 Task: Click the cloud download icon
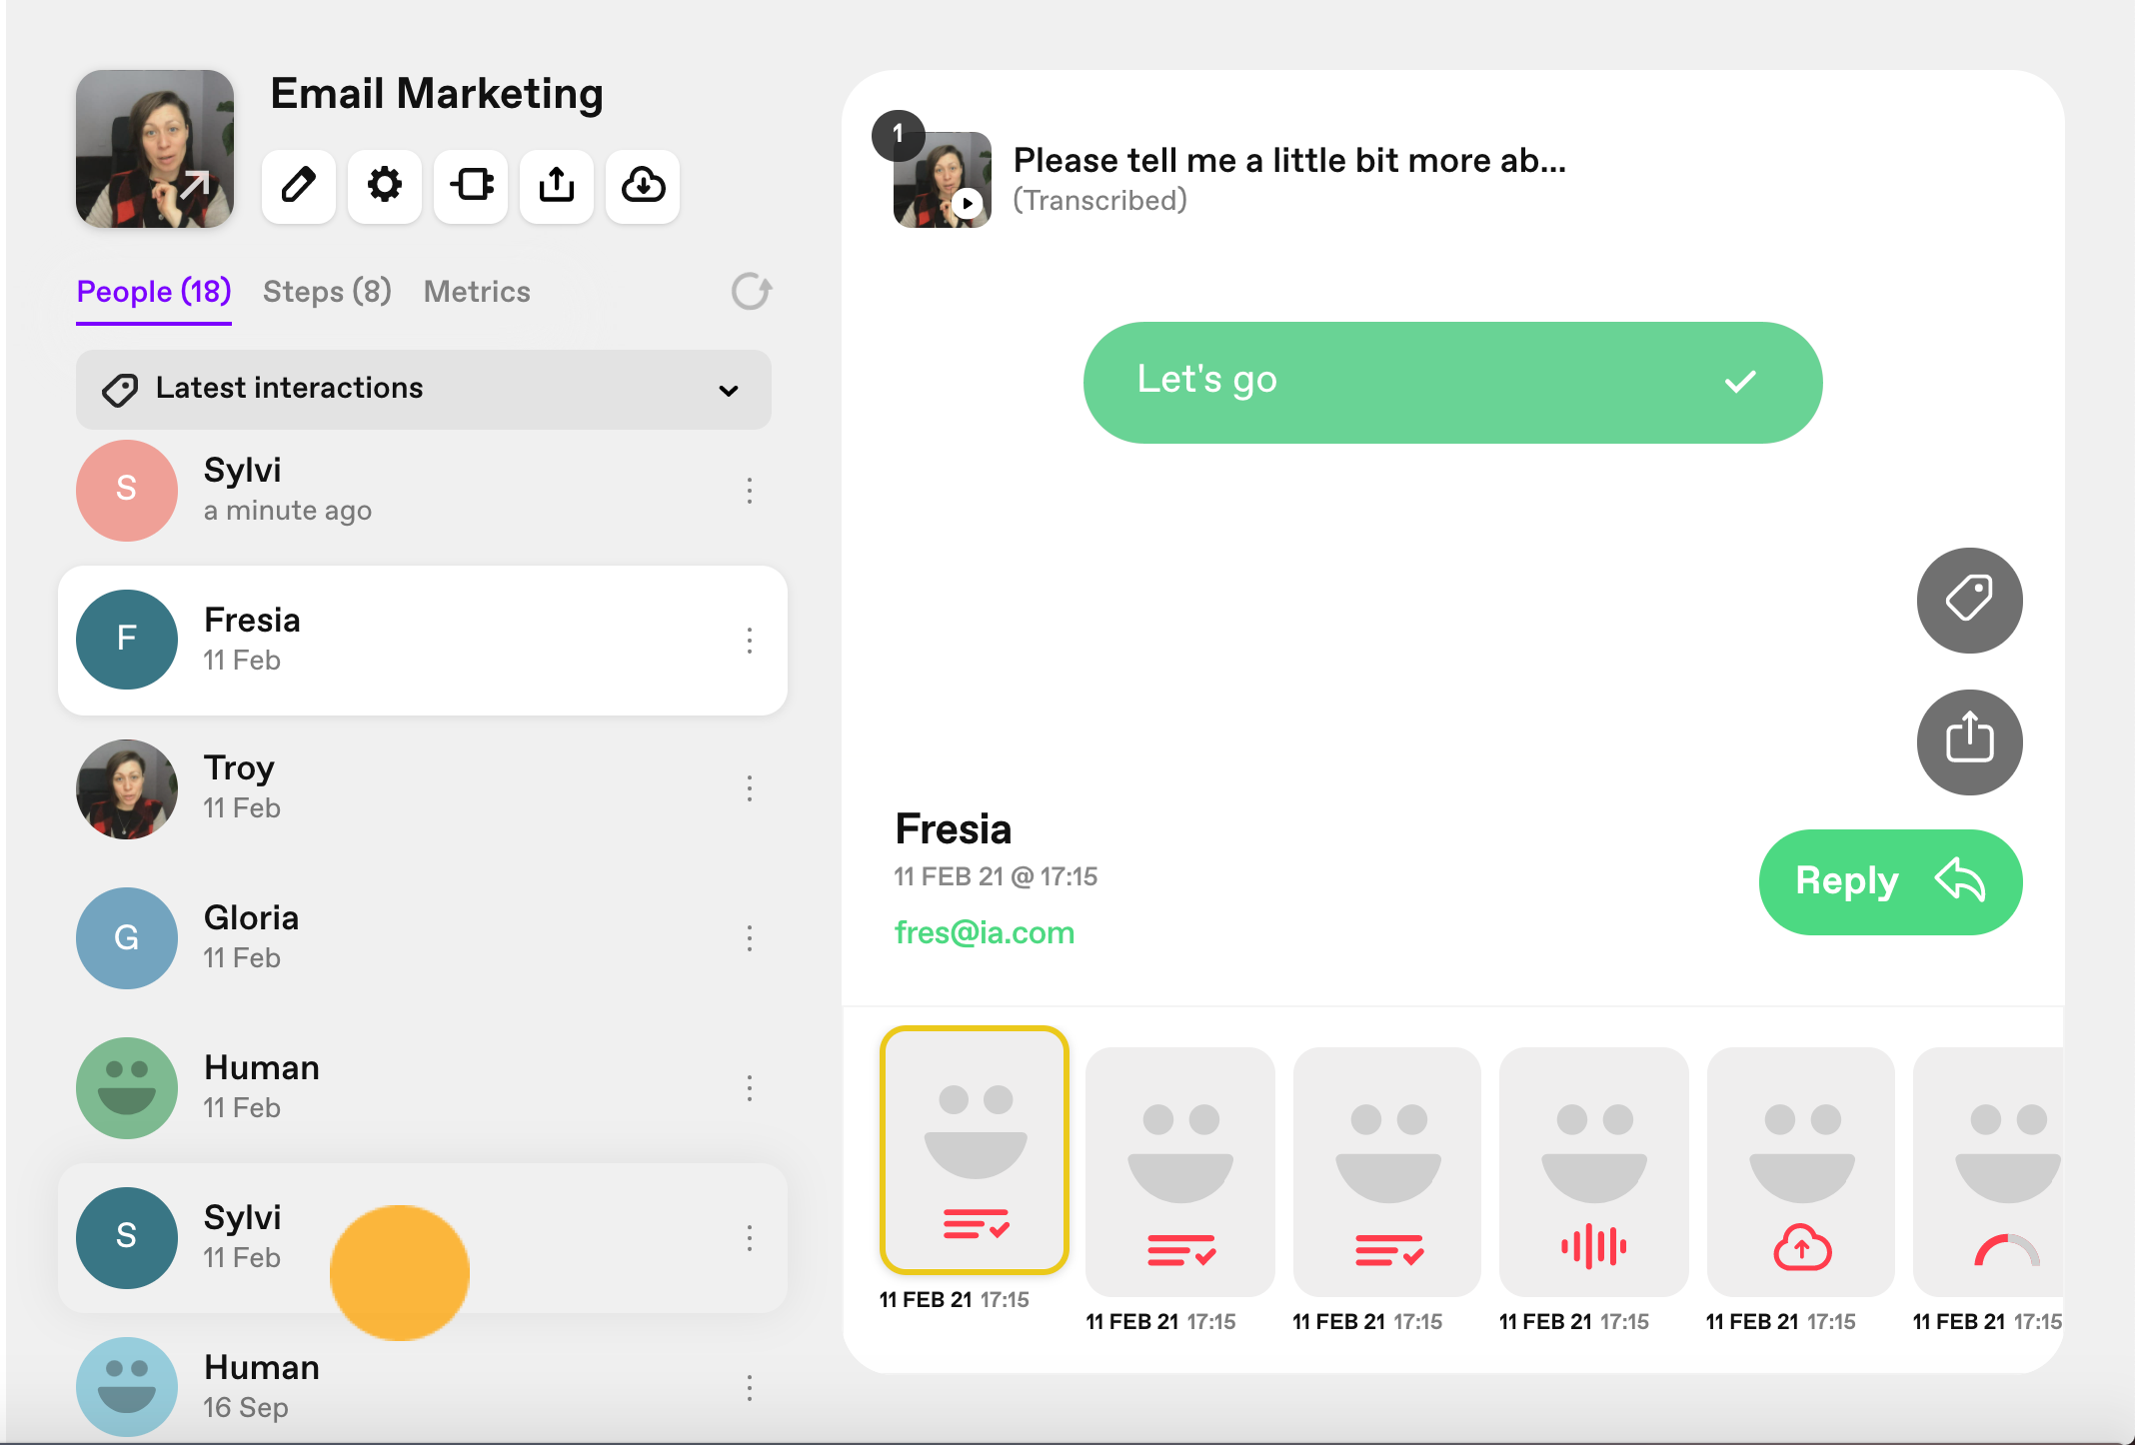tap(643, 186)
